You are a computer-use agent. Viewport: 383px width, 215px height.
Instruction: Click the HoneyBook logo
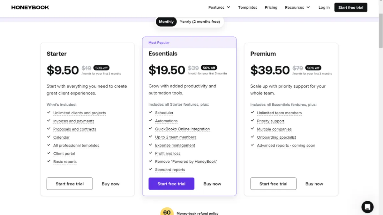click(30, 7)
